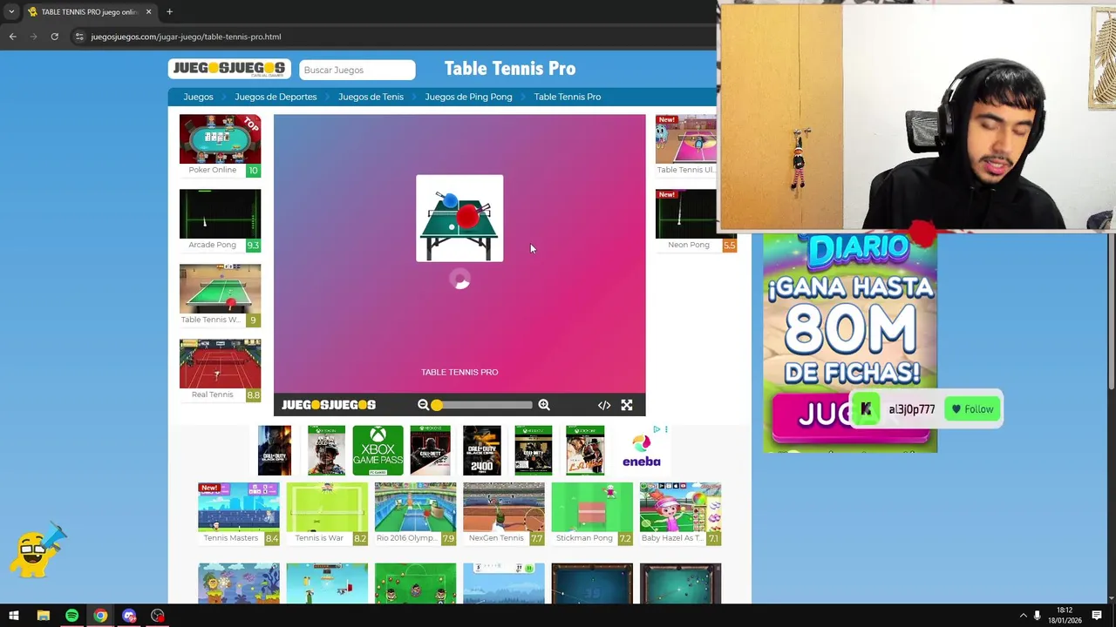Click the eneba ad logo
The width and height of the screenshot is (1116, 627).
click(642, 452)
